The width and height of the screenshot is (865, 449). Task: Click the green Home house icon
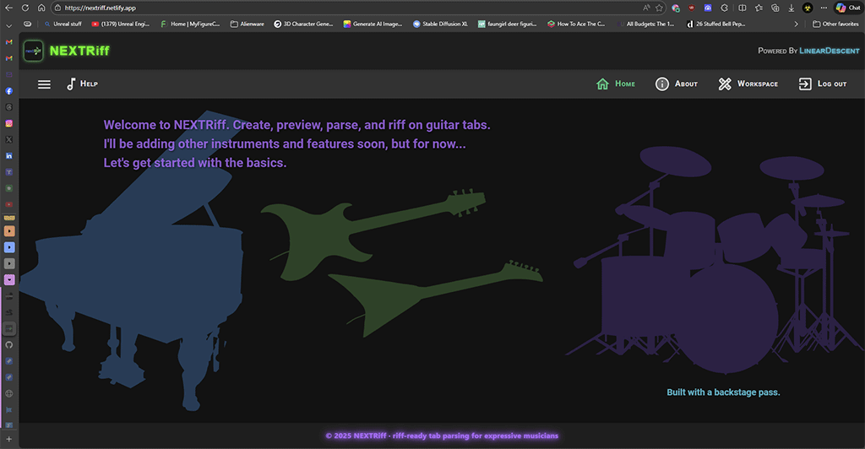click(602, 84)
